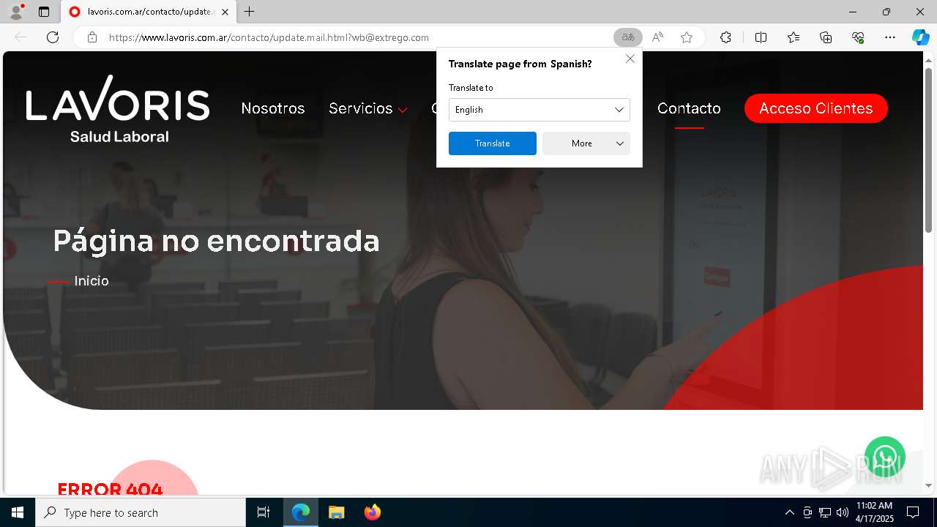
Task: Open Collections icon
Action: [x=826, y=37]
